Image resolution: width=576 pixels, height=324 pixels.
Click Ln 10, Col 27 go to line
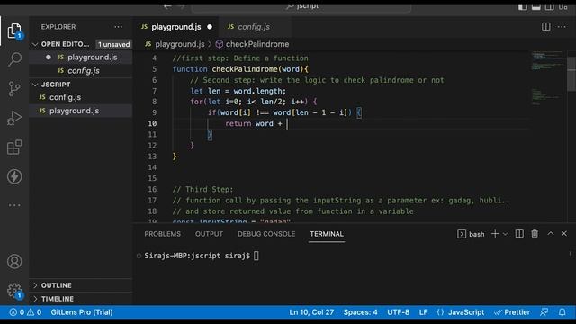point(311,312)
